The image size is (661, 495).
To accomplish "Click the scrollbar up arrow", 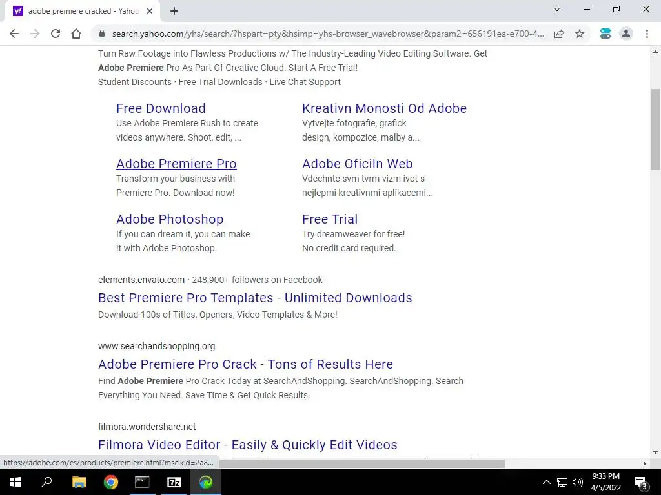I will (x=655, y=52).
